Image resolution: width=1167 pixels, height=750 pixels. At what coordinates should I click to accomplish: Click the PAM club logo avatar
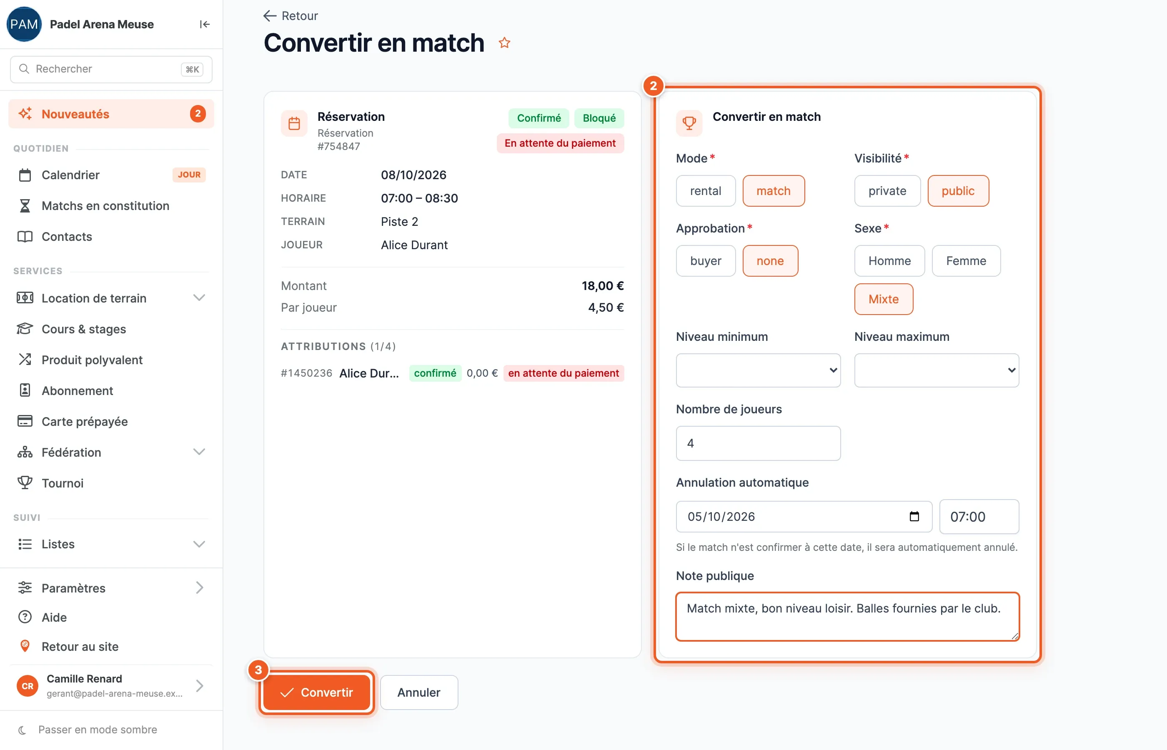pos(24,24)
